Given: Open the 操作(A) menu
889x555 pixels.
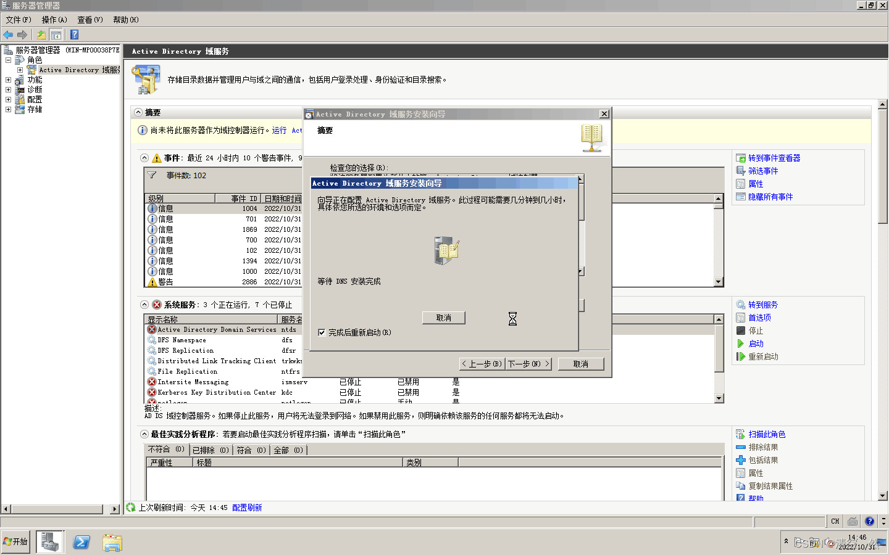Looking at the screenshot, I should 54,20.
